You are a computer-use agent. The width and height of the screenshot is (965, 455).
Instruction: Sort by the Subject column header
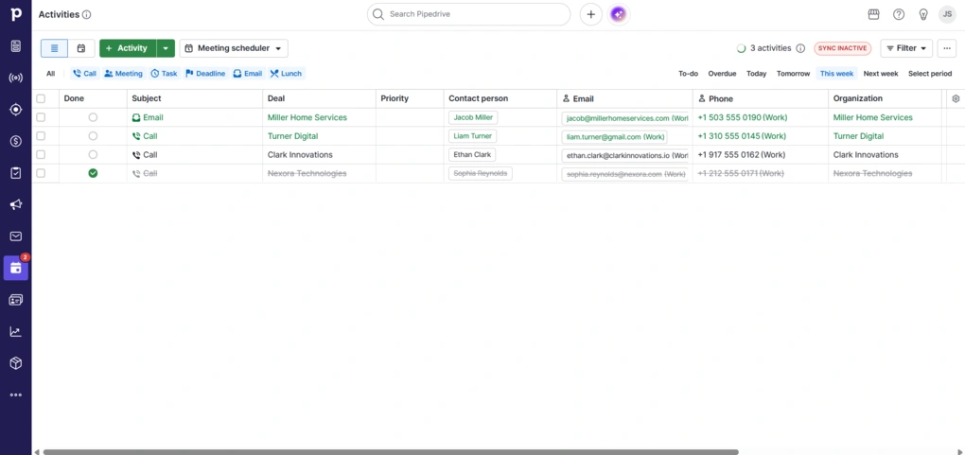tap(147, 98)
